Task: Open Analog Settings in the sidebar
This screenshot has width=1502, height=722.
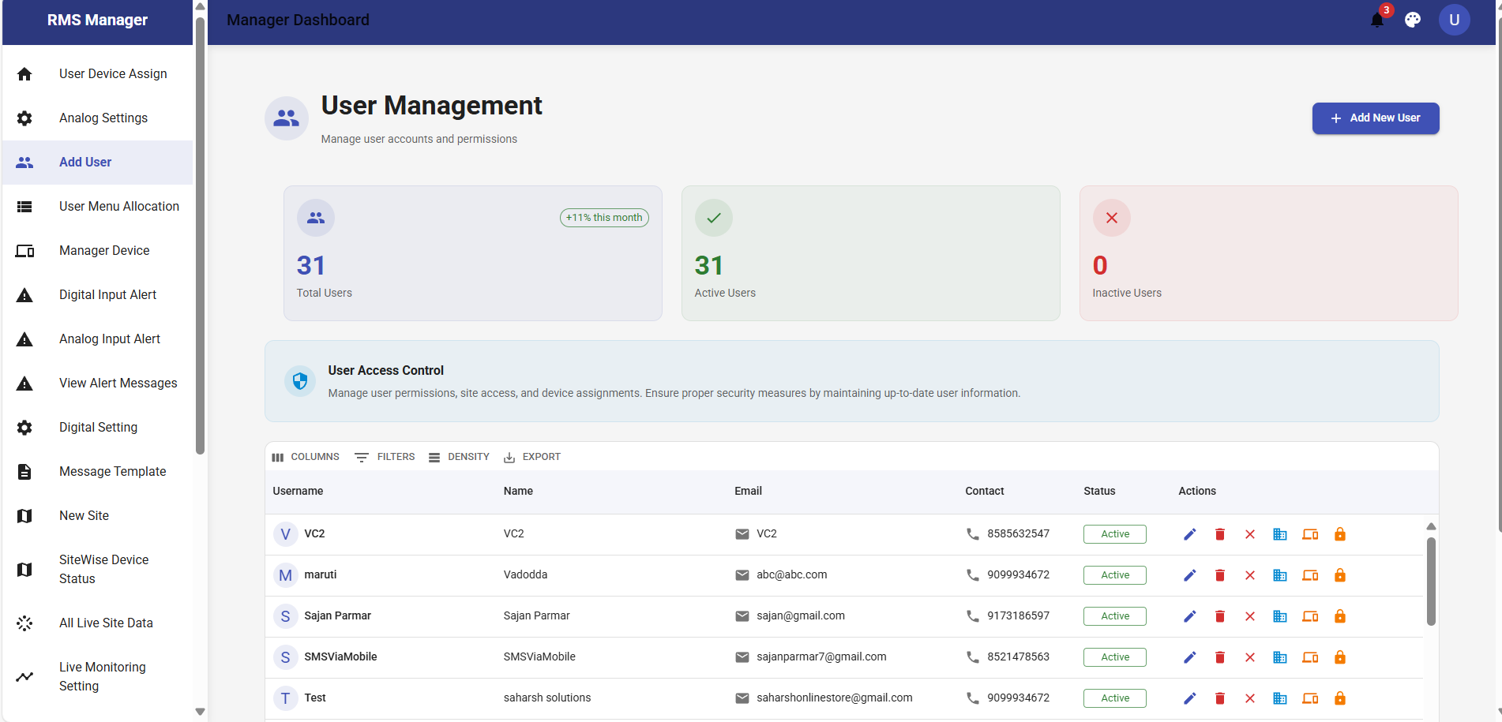Action: 98,118
